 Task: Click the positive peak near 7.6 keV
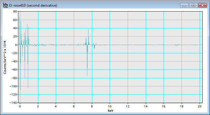pos(88,37)
